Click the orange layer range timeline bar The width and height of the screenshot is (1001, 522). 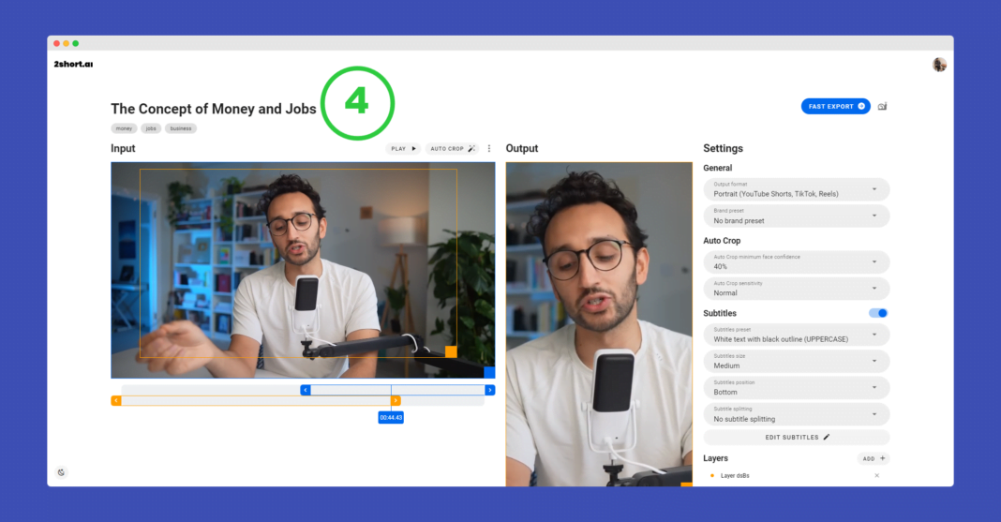point(256,401)
